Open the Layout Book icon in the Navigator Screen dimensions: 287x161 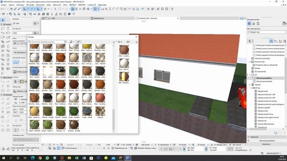280,41
